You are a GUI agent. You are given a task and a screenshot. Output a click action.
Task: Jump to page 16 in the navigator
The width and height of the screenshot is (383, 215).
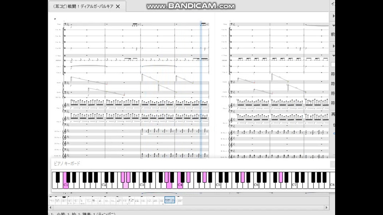pyautogui.click(x=143, y=201)
